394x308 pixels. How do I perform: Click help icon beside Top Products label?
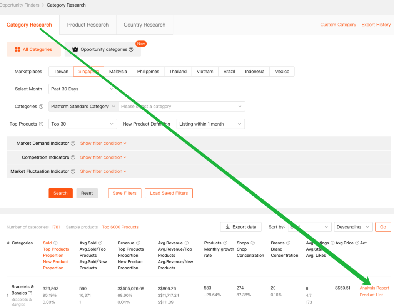[41, 124]
